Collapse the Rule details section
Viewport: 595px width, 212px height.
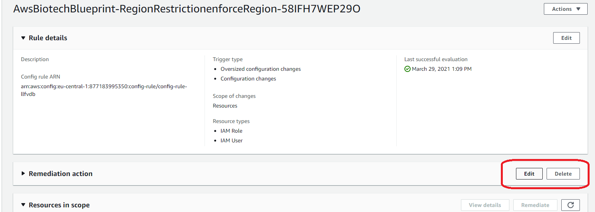(x=24, y=38)
